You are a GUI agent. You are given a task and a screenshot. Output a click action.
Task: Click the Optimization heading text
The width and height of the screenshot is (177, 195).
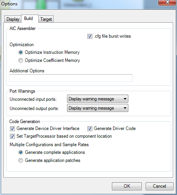21,45
